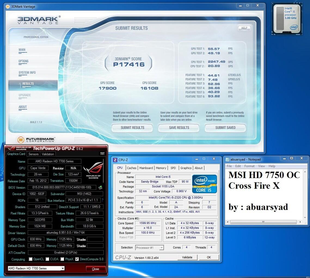Click the Intel inside Core i5 badge in CPU-Z
Image resolution: width=310 pixels, height=278 pixels.
pyautogui.click(x=204, y=184)
